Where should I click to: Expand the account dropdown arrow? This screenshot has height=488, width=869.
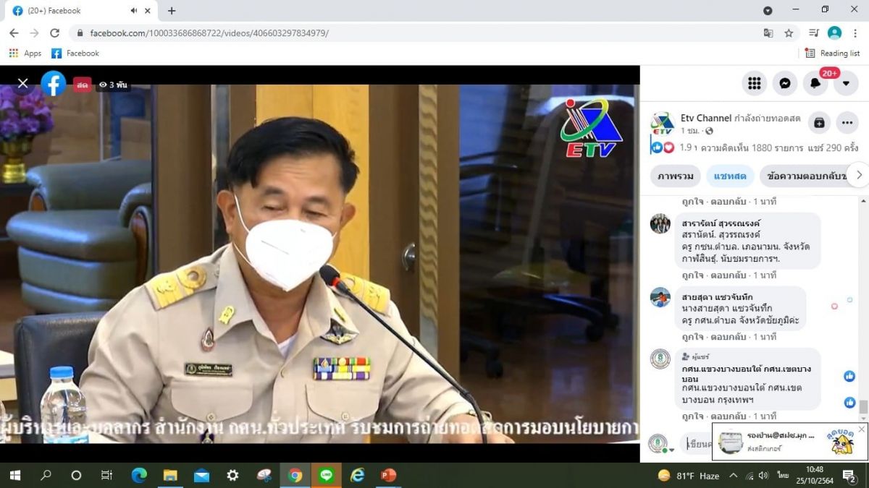tap(846, 83)
